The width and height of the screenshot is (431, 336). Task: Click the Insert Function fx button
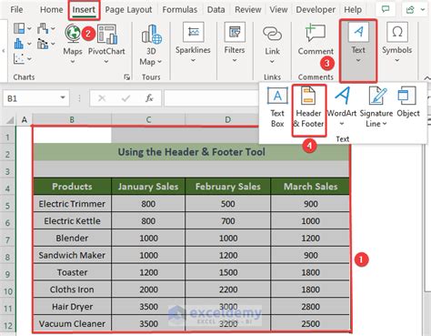(149, 98)
